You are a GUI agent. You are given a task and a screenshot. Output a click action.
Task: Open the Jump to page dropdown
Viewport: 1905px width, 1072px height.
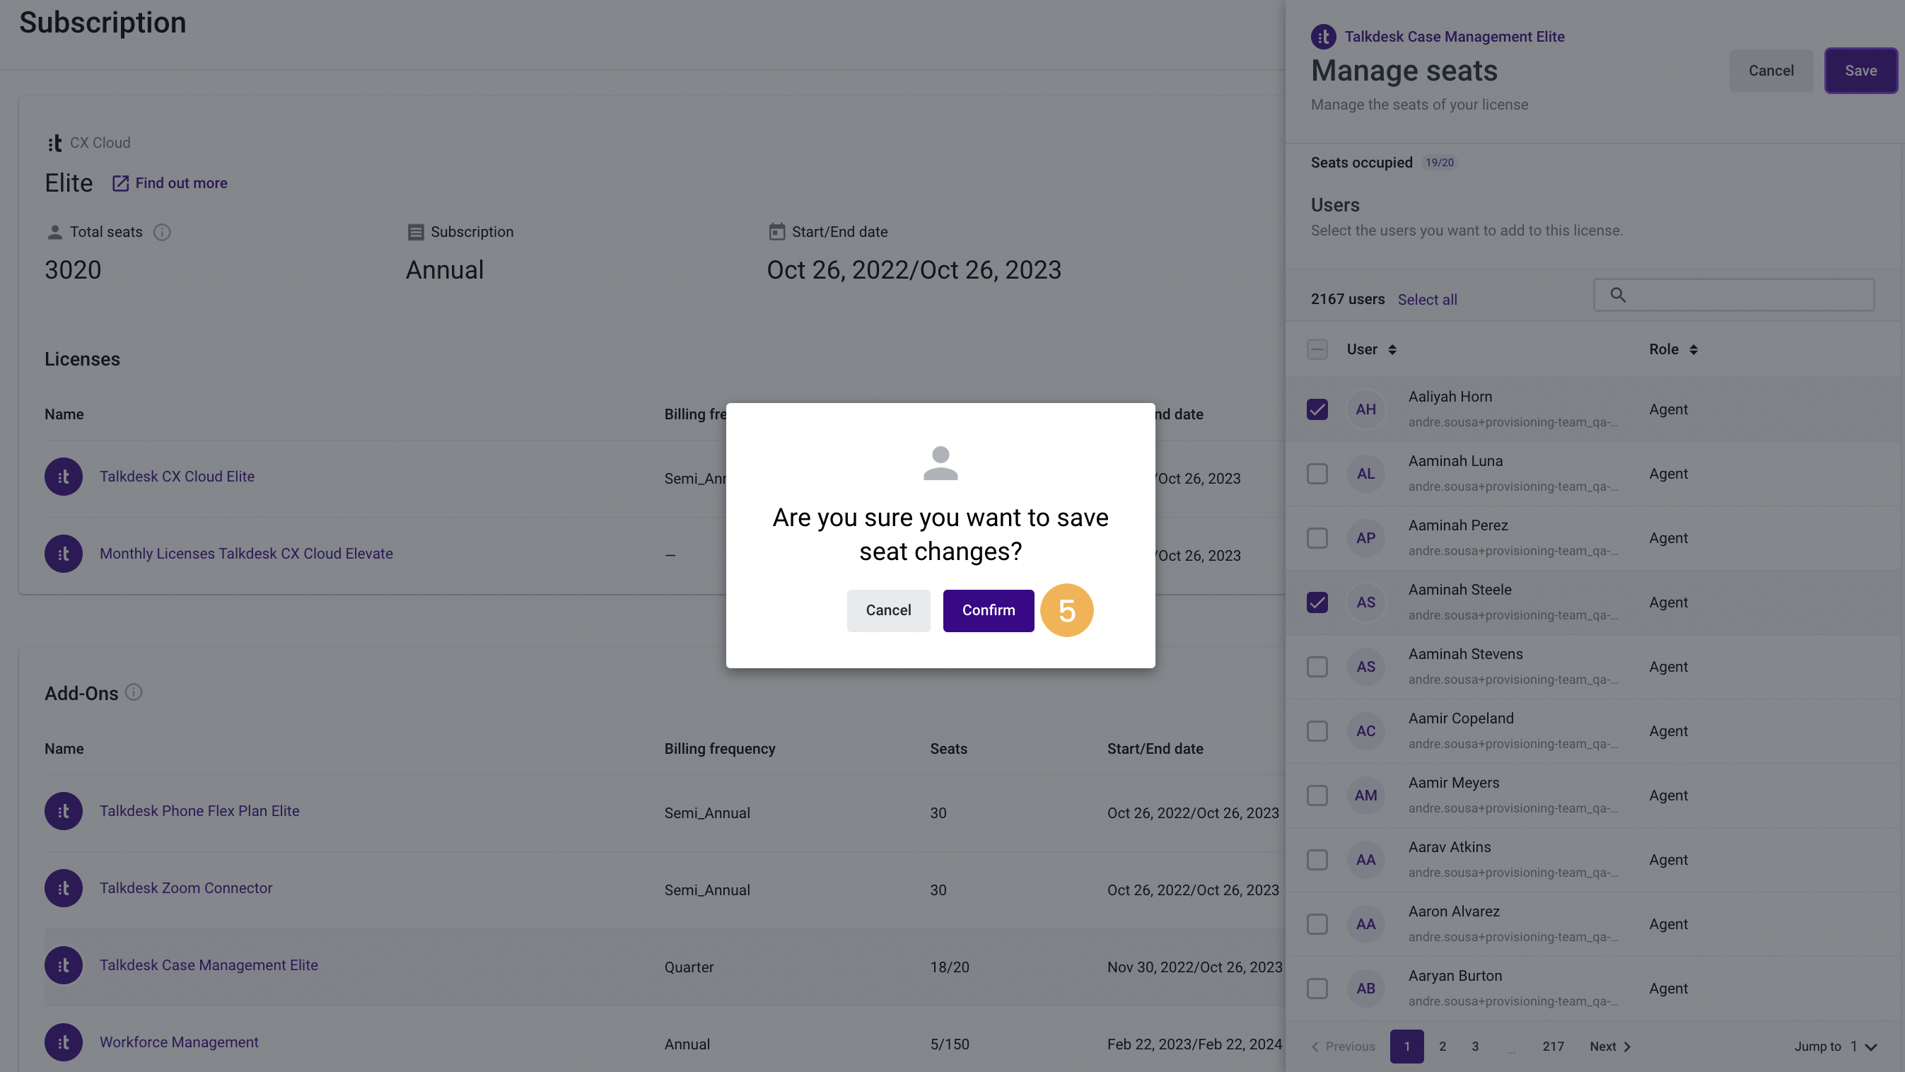click(x=1863, y=1047)
